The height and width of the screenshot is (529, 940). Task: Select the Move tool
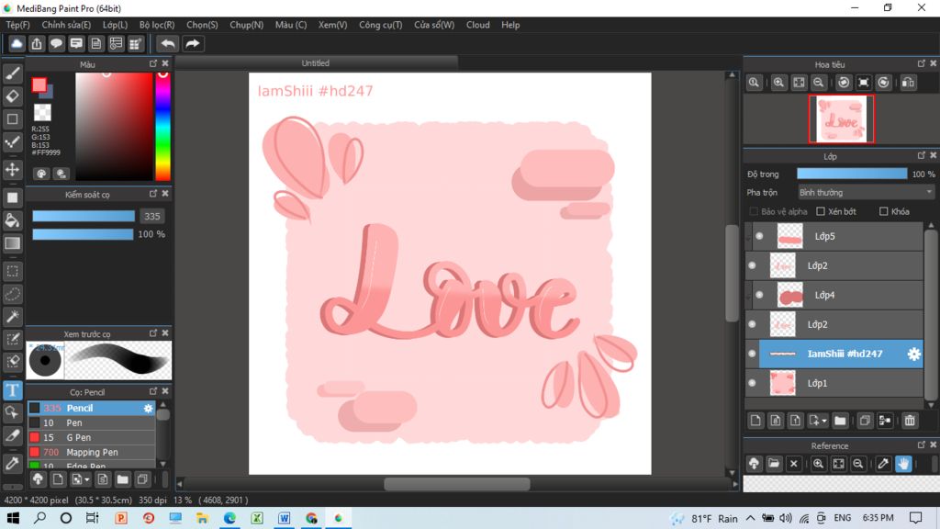click(12, 170)
